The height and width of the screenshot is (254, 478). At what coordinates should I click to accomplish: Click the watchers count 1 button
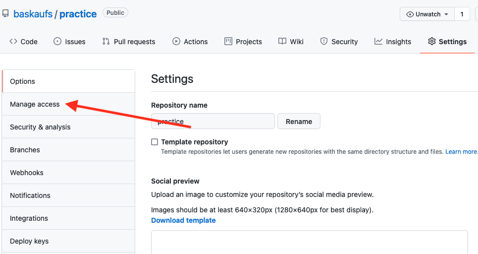(x=462, y=14)
